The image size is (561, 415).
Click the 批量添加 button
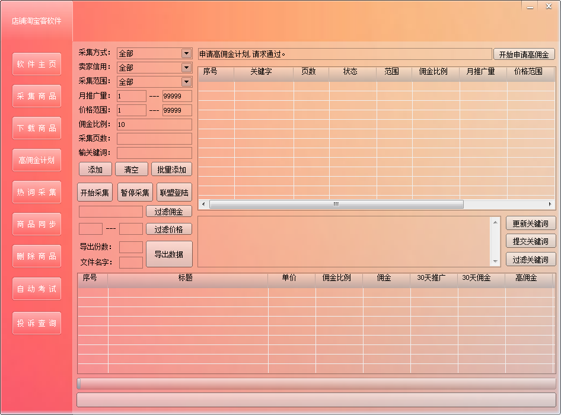pos(171,170)
